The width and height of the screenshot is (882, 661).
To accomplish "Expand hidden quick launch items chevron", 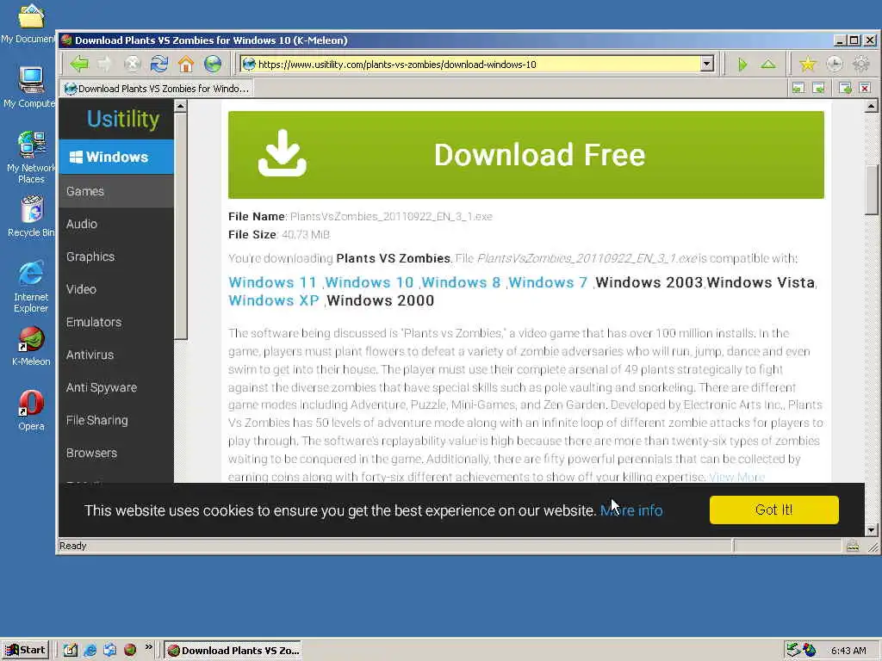I will 148,647.
